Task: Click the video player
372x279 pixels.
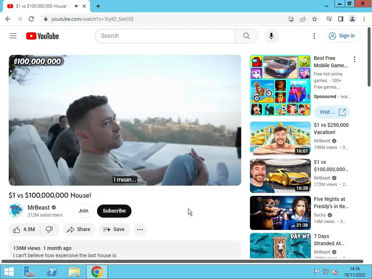Action: [125, 120]
